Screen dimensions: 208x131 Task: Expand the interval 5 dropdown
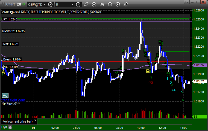click(64, 4)
